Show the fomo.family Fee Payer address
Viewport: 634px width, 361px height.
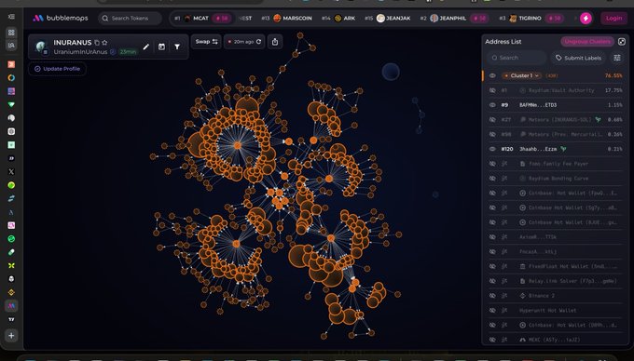(x=492, y=164)
